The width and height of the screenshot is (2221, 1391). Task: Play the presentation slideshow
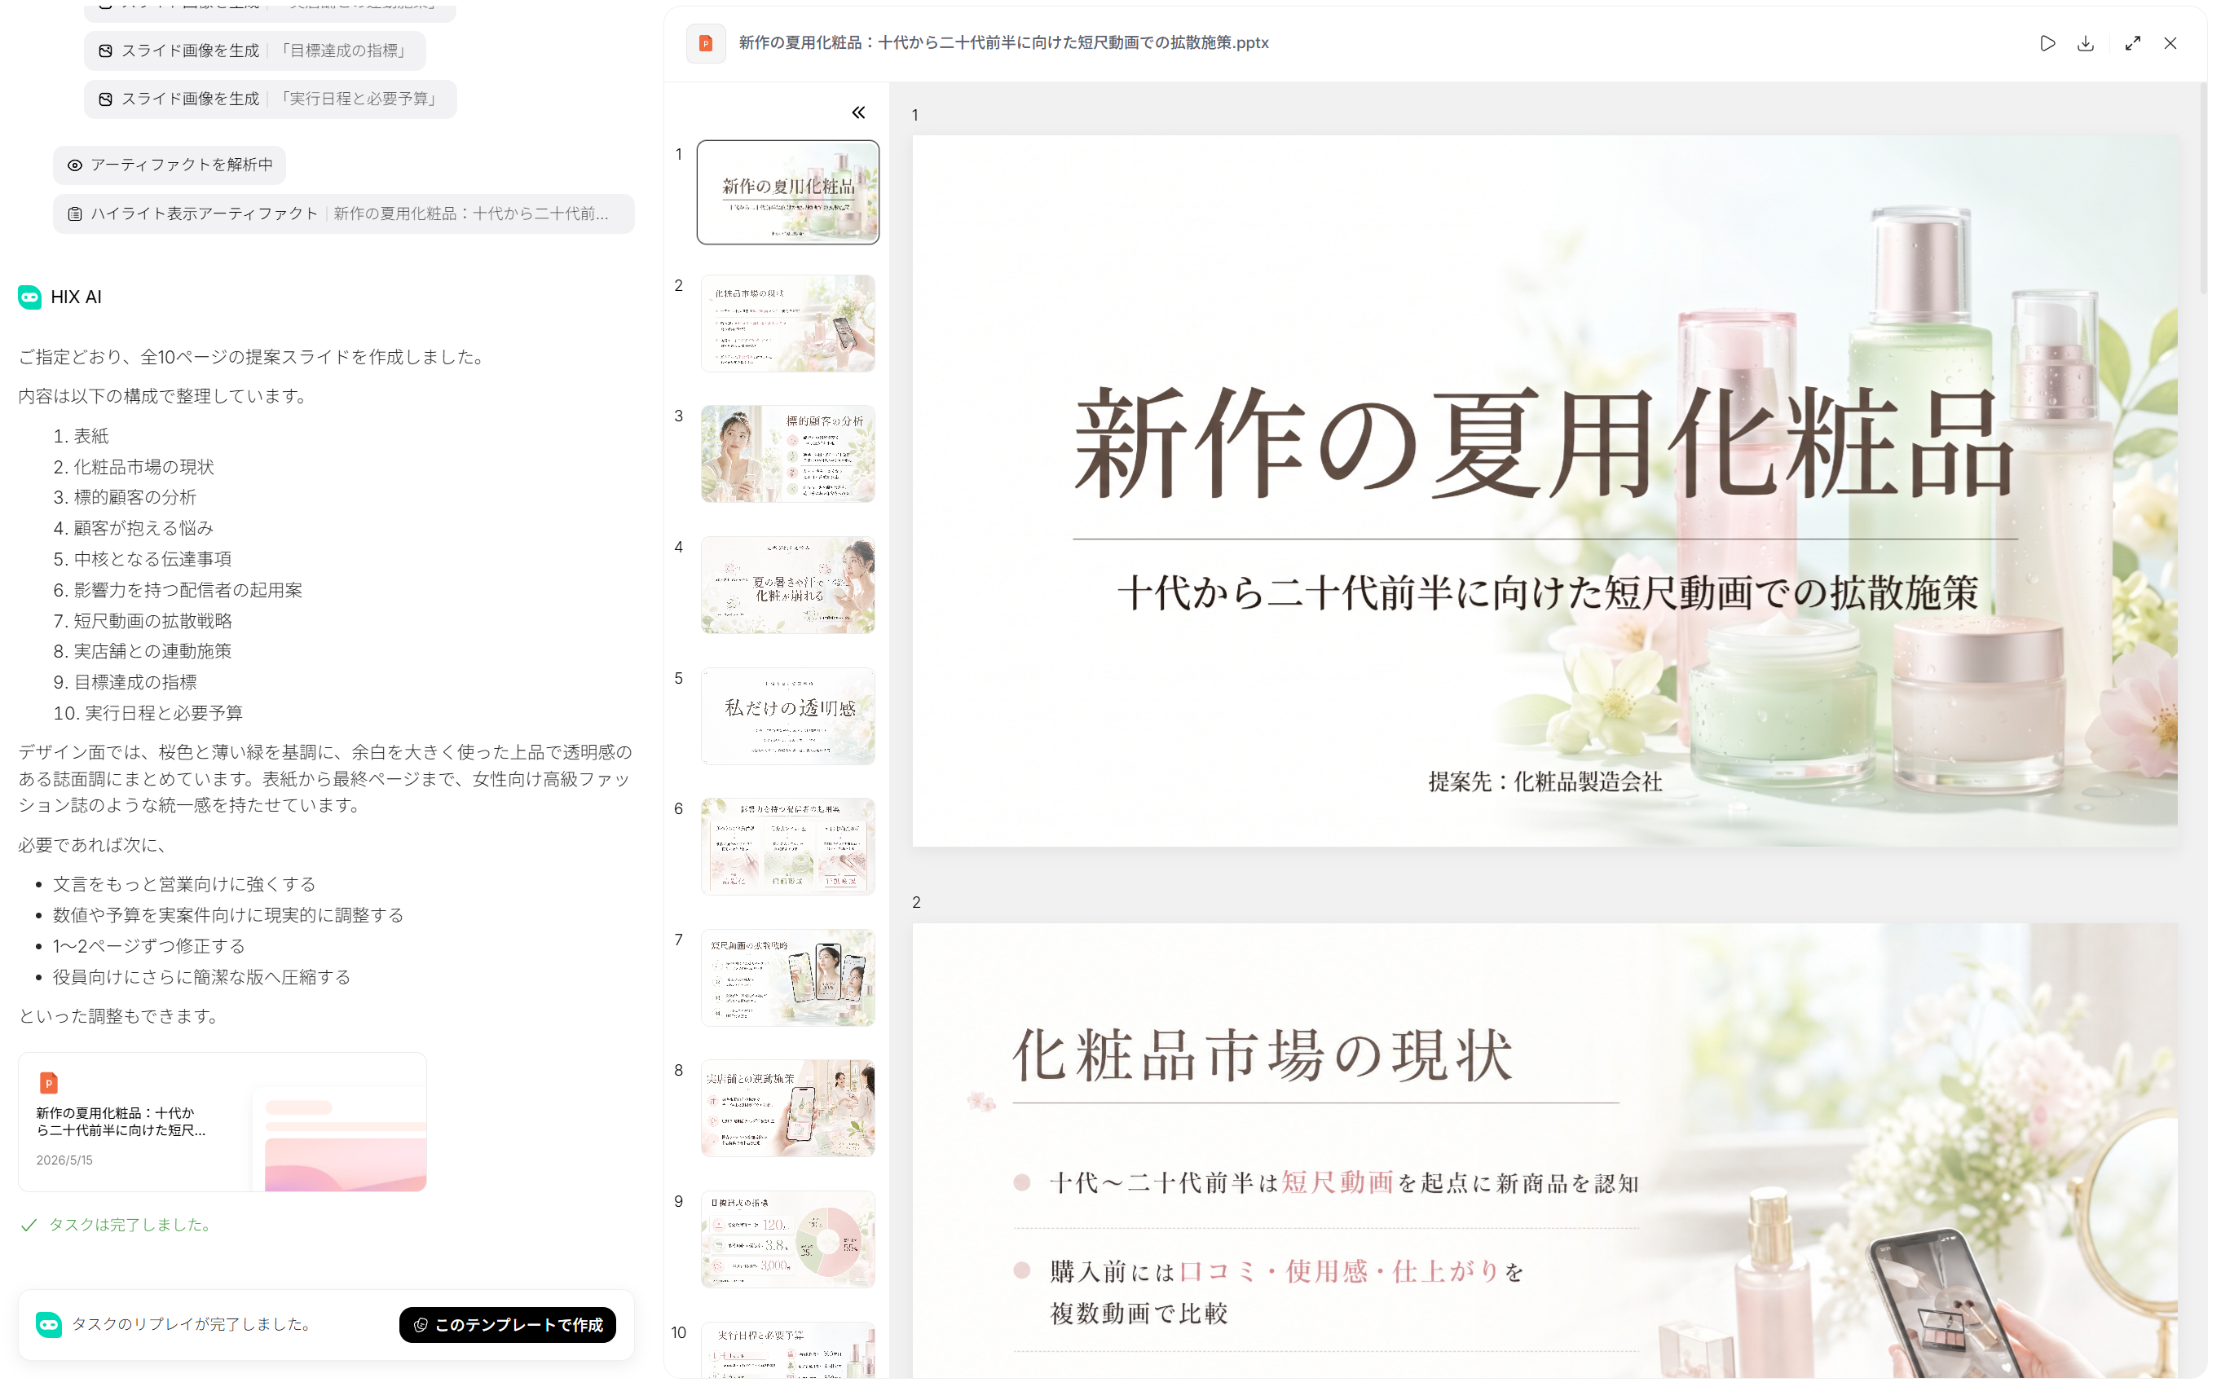click(x=2047, y=43)
